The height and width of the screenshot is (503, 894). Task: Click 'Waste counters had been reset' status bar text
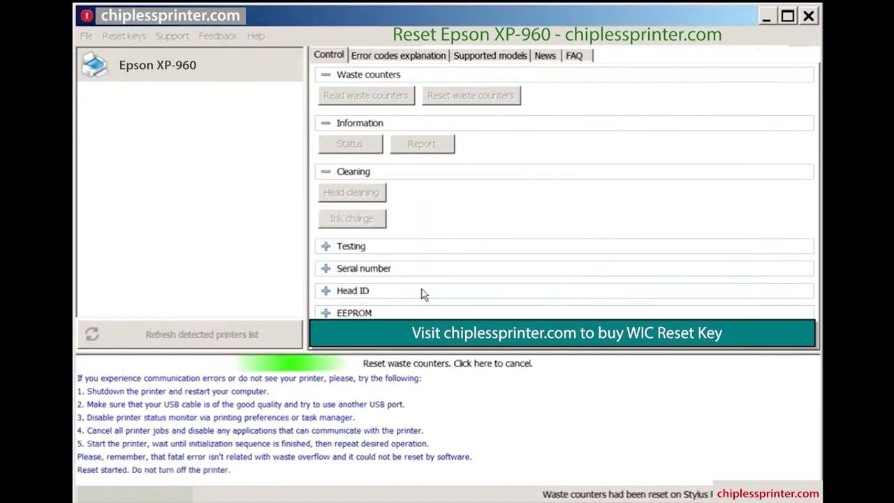click(627, 495)
